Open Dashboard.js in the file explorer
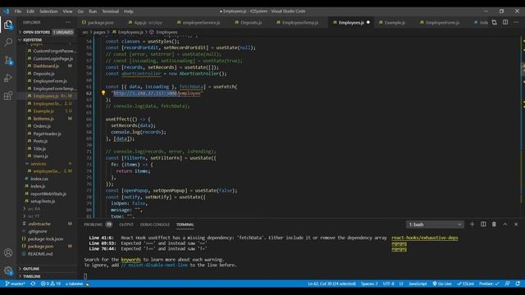525x295 pixels. 46,66
